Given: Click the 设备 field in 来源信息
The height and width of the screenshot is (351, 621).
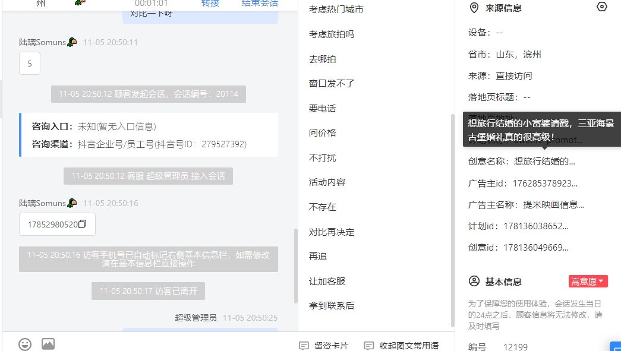Looking at the screenshot, I should (486, 33).
